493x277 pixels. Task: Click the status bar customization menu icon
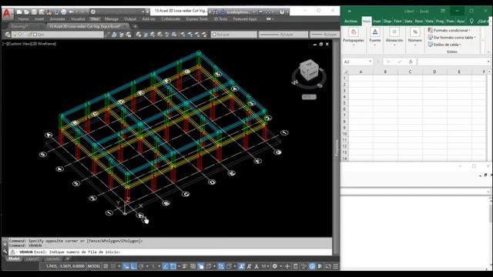pyautogui.click(x=336, y=266)
